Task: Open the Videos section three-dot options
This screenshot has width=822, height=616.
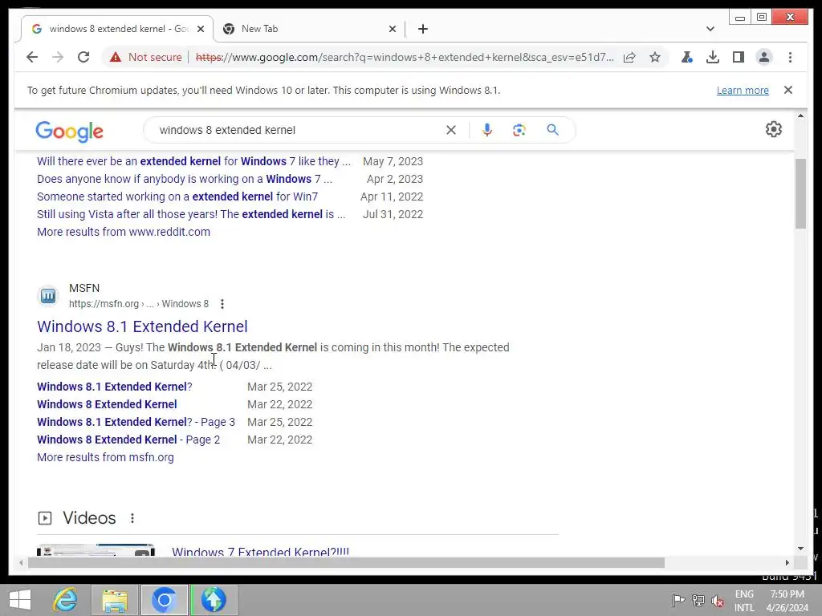Action: click(132, 518)
